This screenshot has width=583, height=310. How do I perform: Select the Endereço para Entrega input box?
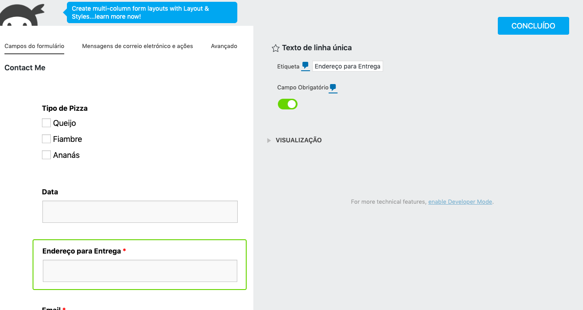(140, 271)
